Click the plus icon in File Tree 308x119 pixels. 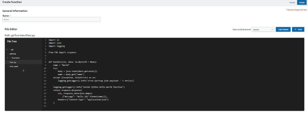point(23,70)
